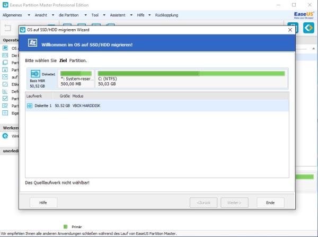This screenshot has width=318, height=237.
Task: Expand the die Partition dropdown arrow
Action: click(x=85, y=15)
